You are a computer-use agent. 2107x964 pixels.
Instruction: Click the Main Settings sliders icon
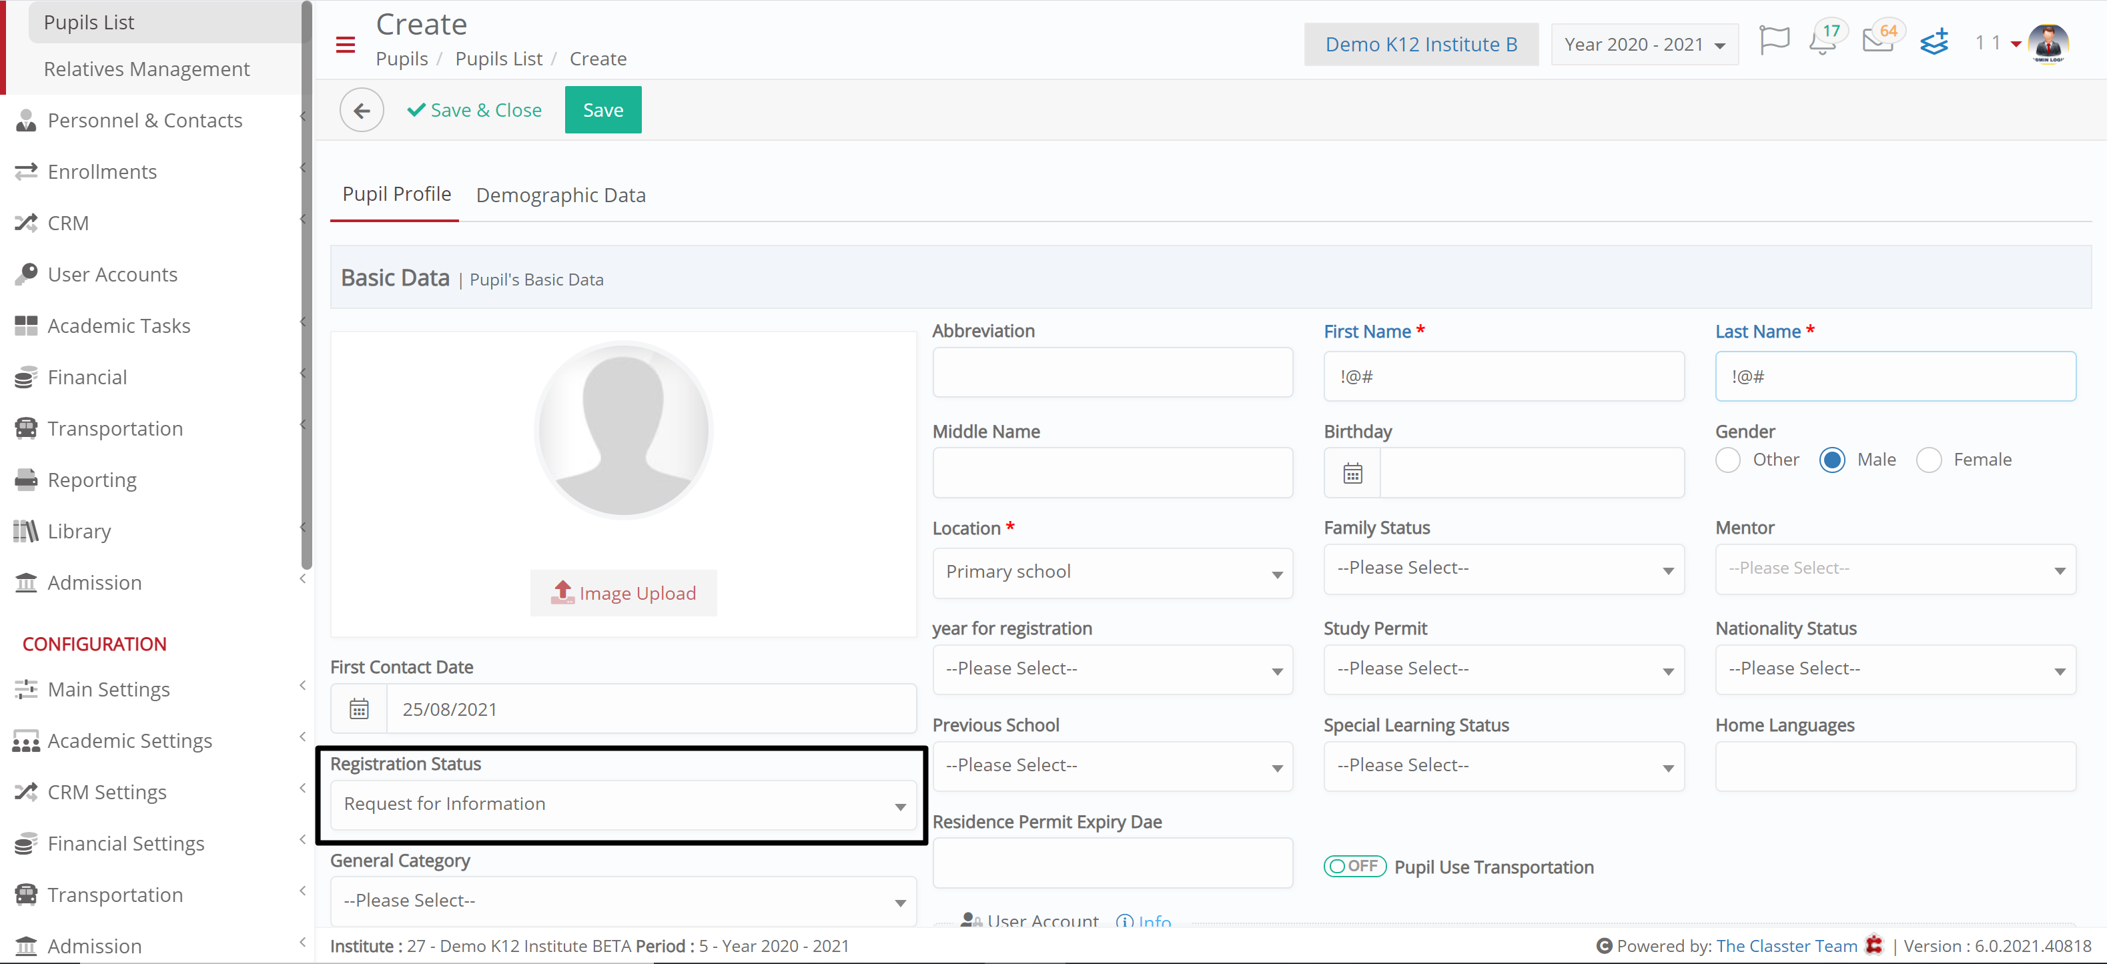click(26, 689)
